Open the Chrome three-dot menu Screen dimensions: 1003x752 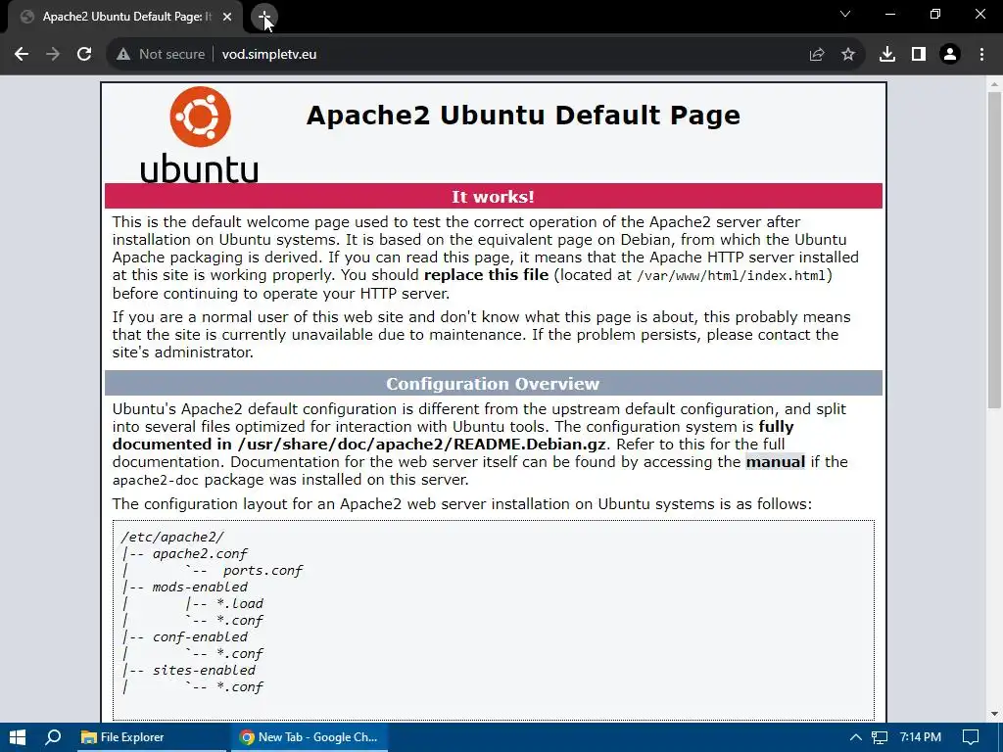(x=981, y=55)
